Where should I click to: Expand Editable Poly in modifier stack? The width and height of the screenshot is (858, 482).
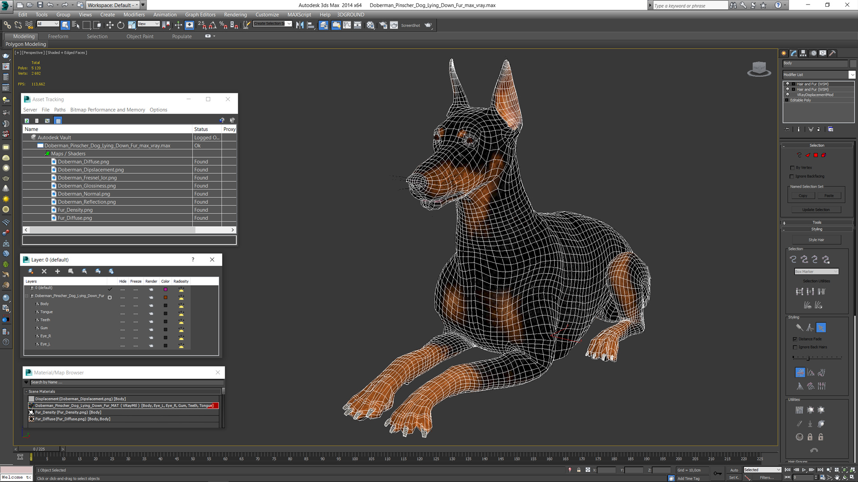[x=787, y=100]
